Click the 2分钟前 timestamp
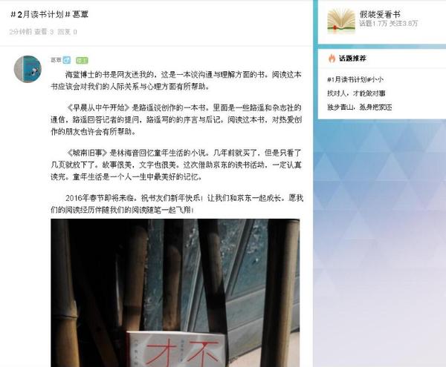 (x=21, y=32)
